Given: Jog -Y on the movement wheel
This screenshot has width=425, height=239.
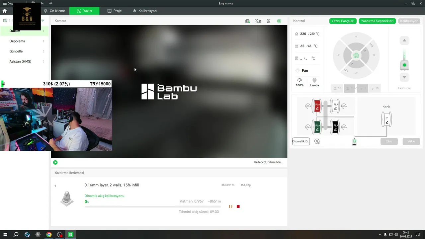Looking at the screenshot, I should 356,73.
